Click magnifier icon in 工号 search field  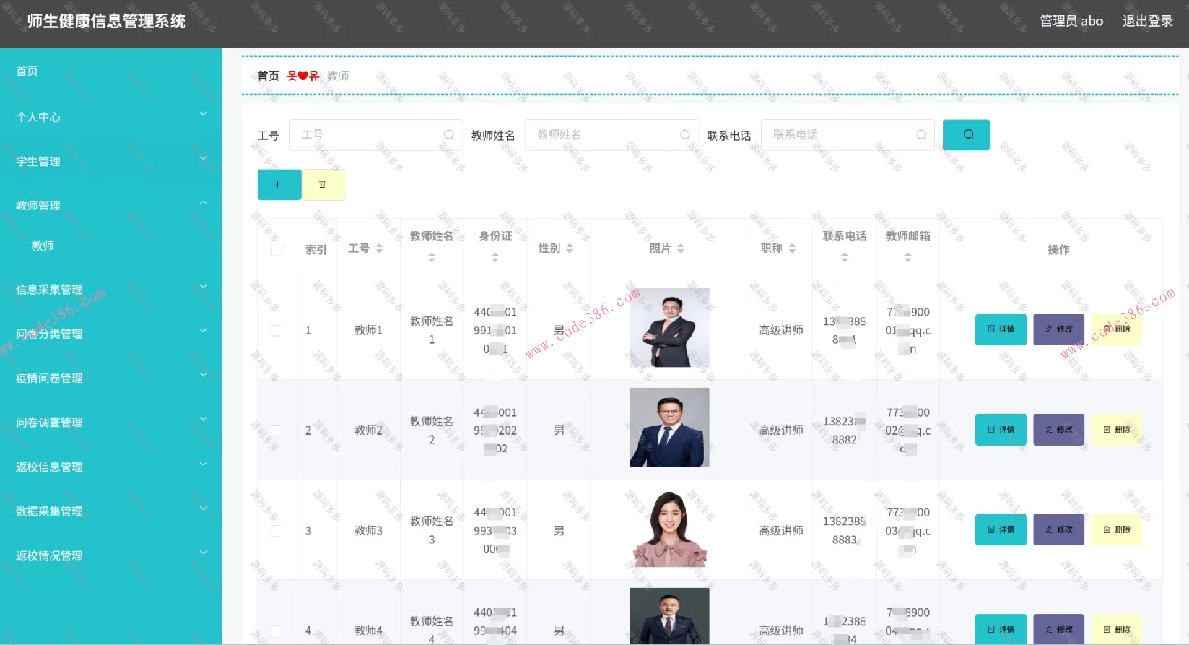(449, 135)
